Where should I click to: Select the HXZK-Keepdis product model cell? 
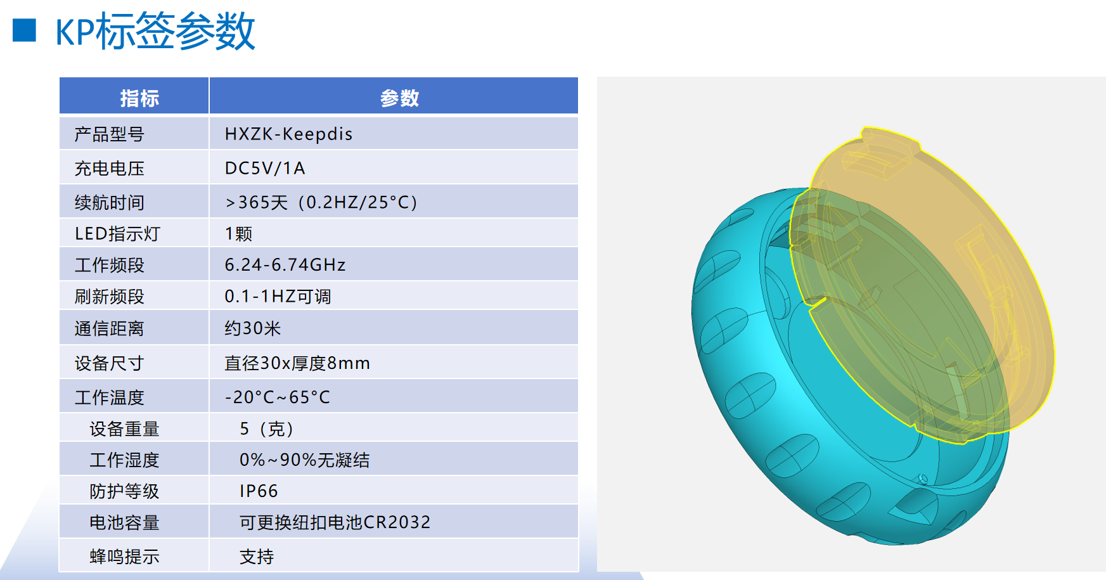point(288,134)
